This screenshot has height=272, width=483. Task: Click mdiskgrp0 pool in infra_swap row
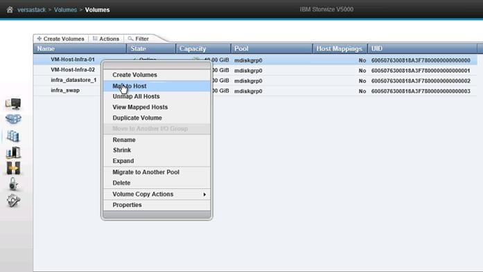[248, 91]
